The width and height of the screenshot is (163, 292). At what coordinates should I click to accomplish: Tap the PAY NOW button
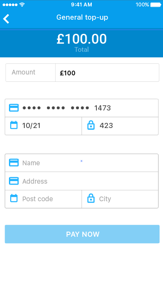82,234
